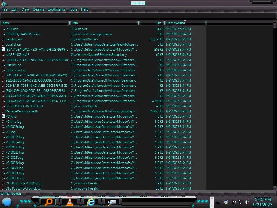277x208 pixels.
Task: Select the EAD94E7D-BD32-6632 file name
Action: [x=37, y=60]
